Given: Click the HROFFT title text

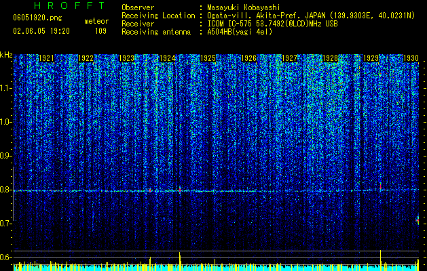Looking at the screenshot, I should point(70,5).
